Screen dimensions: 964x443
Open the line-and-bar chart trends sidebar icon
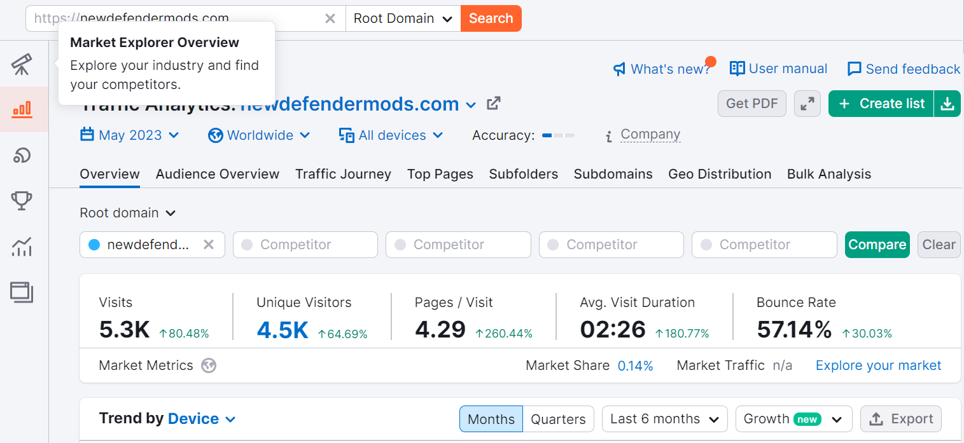click(x=22, y=247)
